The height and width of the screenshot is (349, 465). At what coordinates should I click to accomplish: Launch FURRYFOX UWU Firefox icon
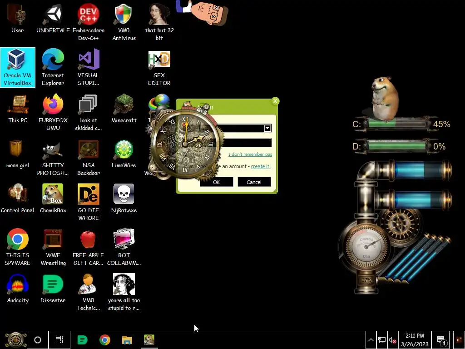(x=53, y=113)
